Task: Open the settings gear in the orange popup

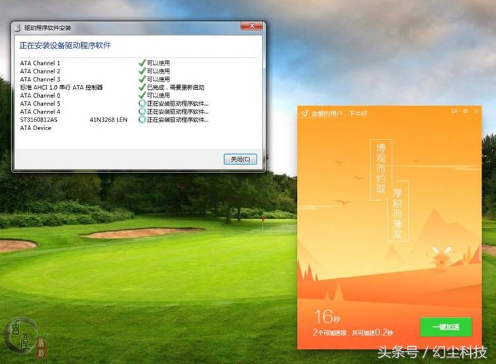Action: [466, 111]
